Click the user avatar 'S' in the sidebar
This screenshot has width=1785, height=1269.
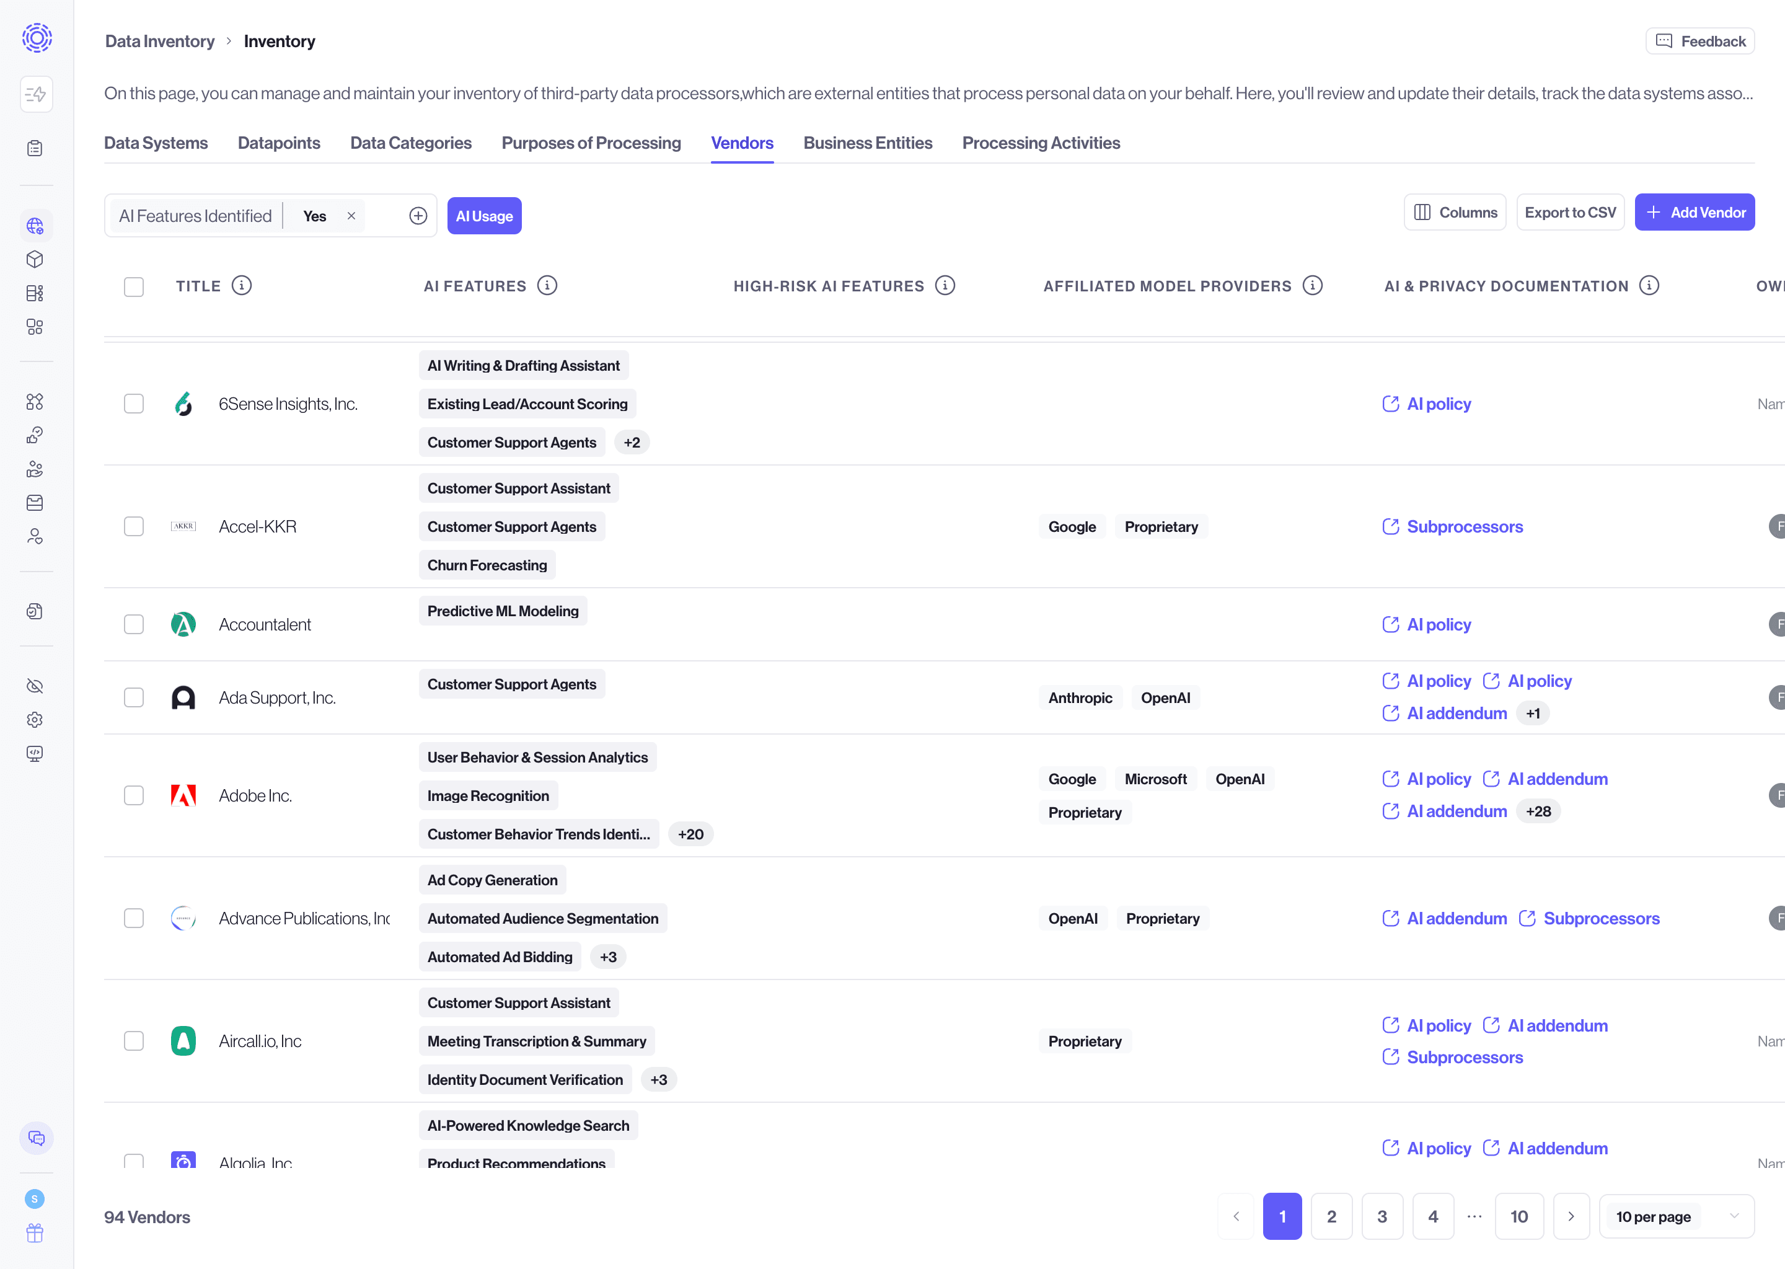coord(34,1199)
